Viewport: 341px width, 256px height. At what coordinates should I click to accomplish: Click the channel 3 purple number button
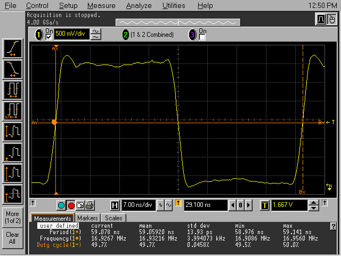pyautogui.click(x=192, y=35)
